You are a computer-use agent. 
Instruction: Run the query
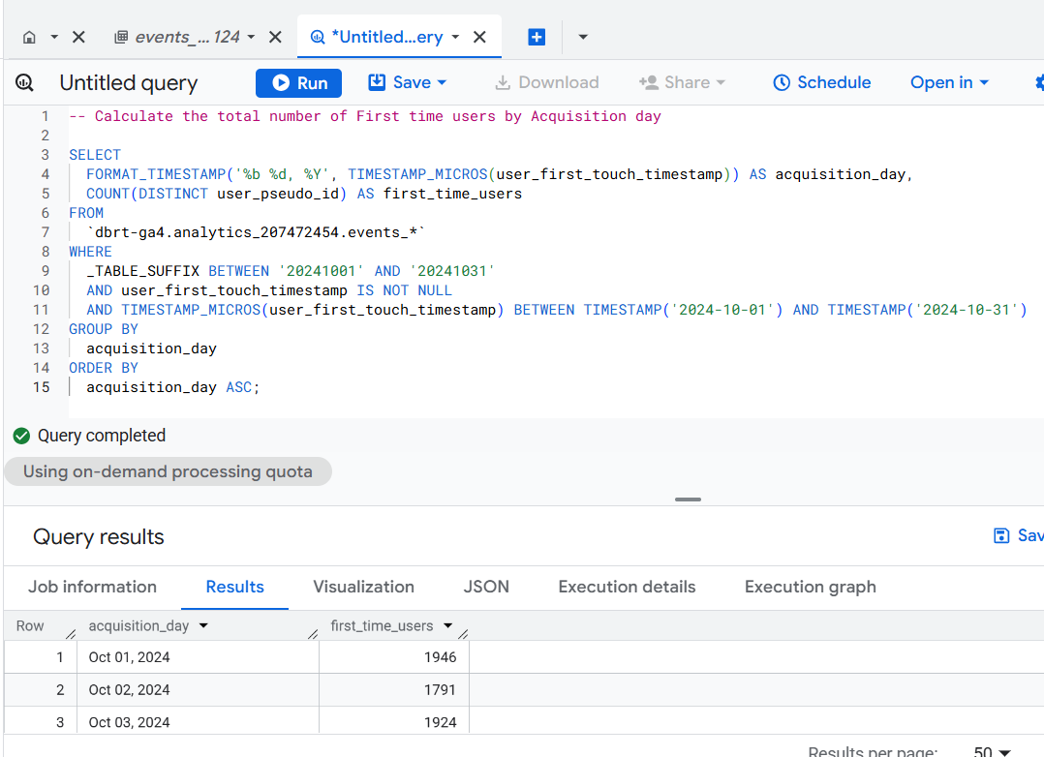pyautogui.click(x=298, y=83)
